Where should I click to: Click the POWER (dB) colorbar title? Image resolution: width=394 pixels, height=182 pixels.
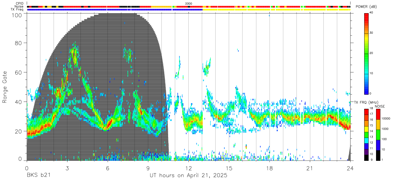click(366, 7)
